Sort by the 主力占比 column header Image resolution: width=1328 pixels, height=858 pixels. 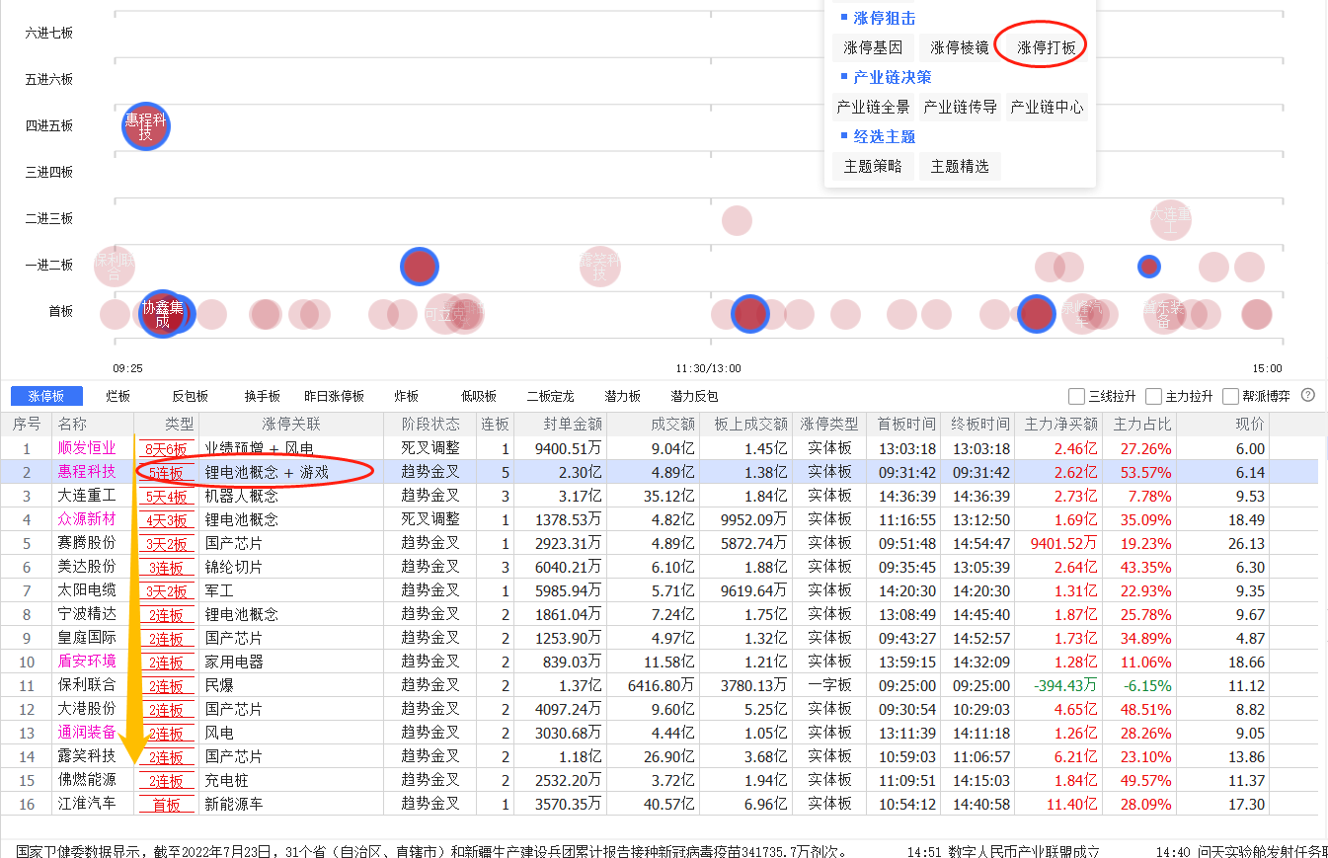coord(1142,425)
